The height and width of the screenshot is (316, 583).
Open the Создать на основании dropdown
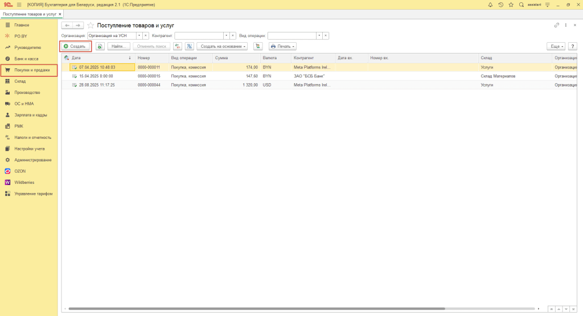point(222,46)
